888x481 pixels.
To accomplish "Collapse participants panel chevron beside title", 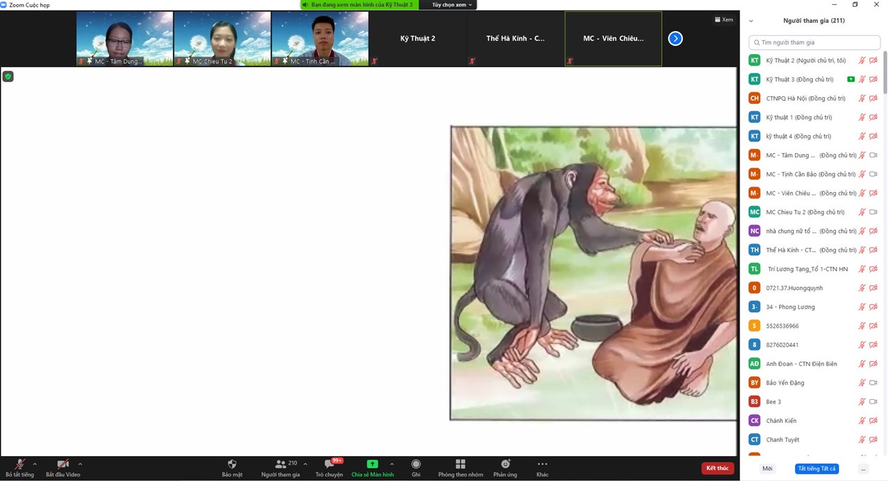I will pos(751,21).
